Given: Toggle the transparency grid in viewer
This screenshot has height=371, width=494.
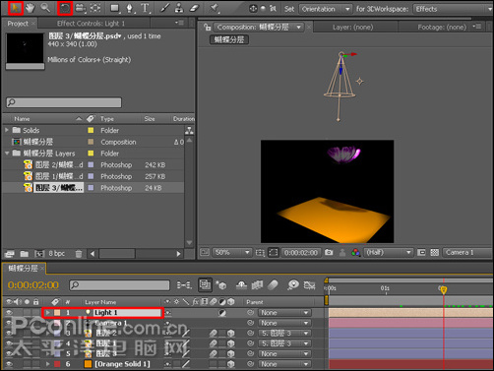Looking at the screenshot, I should coord(434,252).
